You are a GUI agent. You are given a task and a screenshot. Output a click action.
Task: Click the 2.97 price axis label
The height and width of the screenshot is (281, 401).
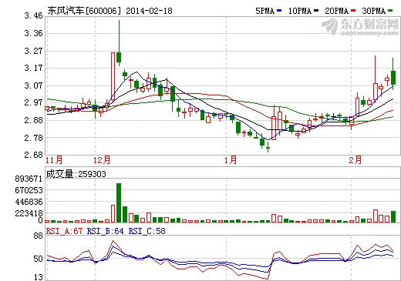[x=33, y=102]
